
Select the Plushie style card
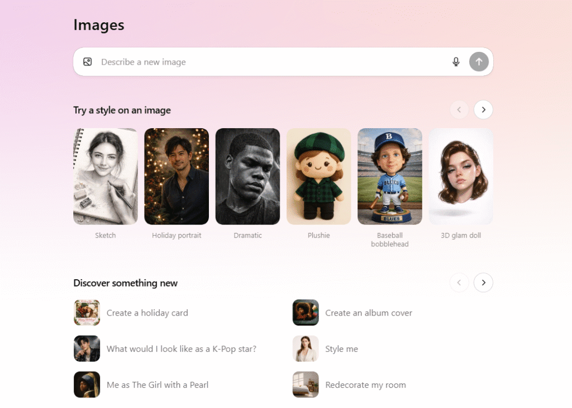coord(318,176)
